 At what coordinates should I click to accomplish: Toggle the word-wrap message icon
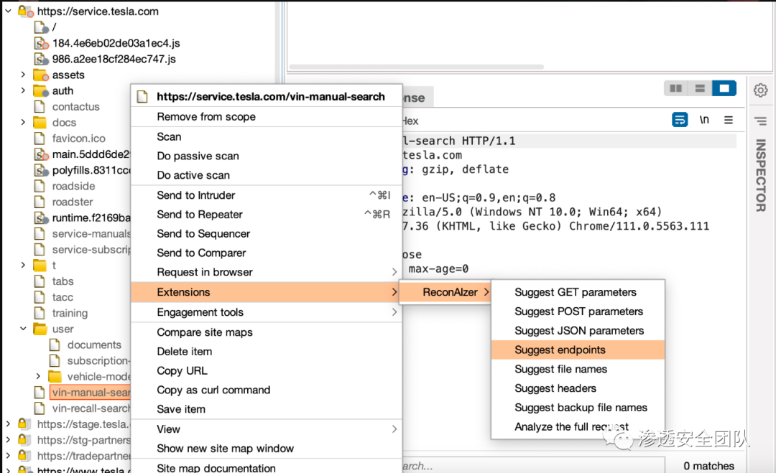click(x=680, y=120)
